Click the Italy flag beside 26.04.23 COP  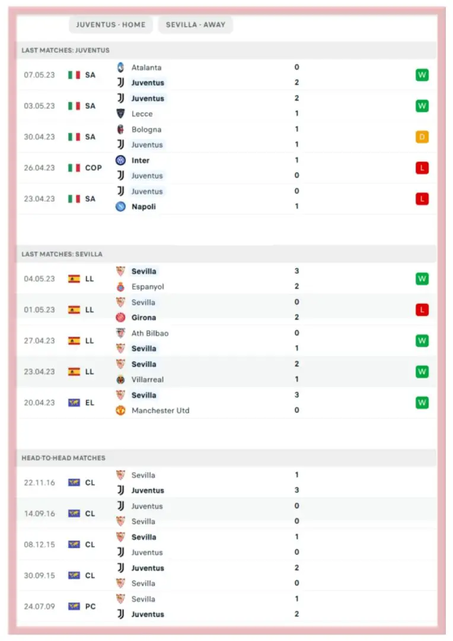click(74, 168)
